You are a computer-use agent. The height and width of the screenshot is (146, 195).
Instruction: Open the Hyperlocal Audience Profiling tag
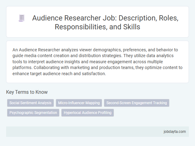click(87, 113)
